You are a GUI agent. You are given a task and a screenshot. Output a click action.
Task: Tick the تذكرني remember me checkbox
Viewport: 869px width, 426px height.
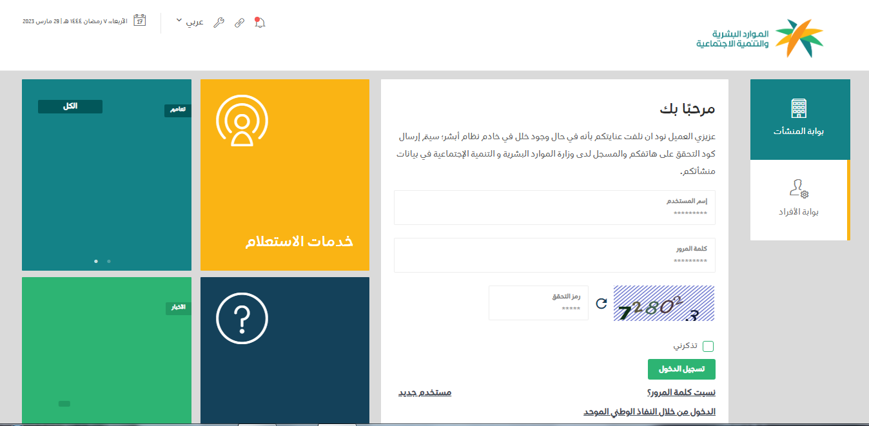pyautogui.click(x=708, y=347)
